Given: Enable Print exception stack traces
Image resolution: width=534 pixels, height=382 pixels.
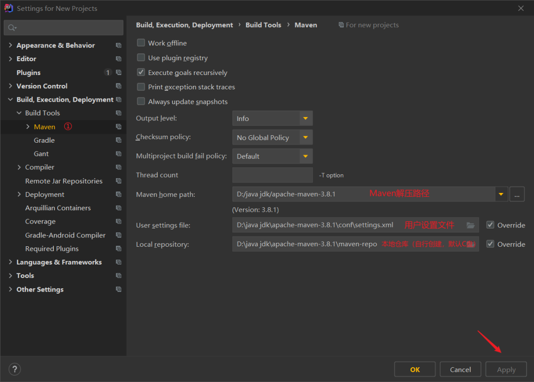Looking at the screenshot, I should 140,87.
